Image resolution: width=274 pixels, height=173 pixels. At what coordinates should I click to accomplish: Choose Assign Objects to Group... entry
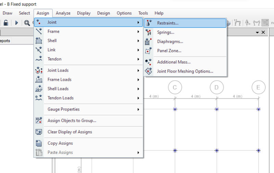89,120
